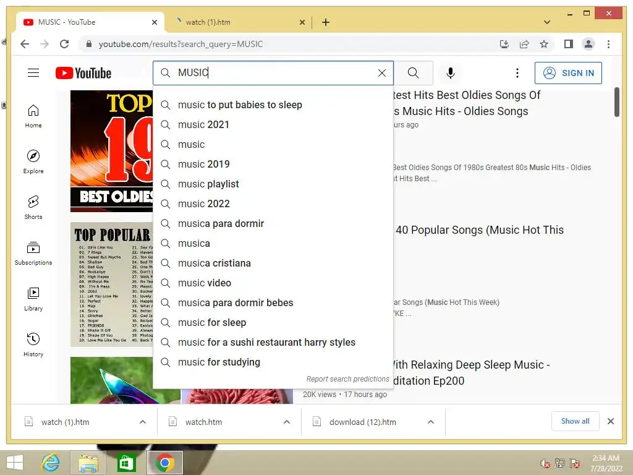Select 'music for a sushi restaurant harry styles'
Screen dimensions: 633x475
pyautogui.click(x=273, y=343)
